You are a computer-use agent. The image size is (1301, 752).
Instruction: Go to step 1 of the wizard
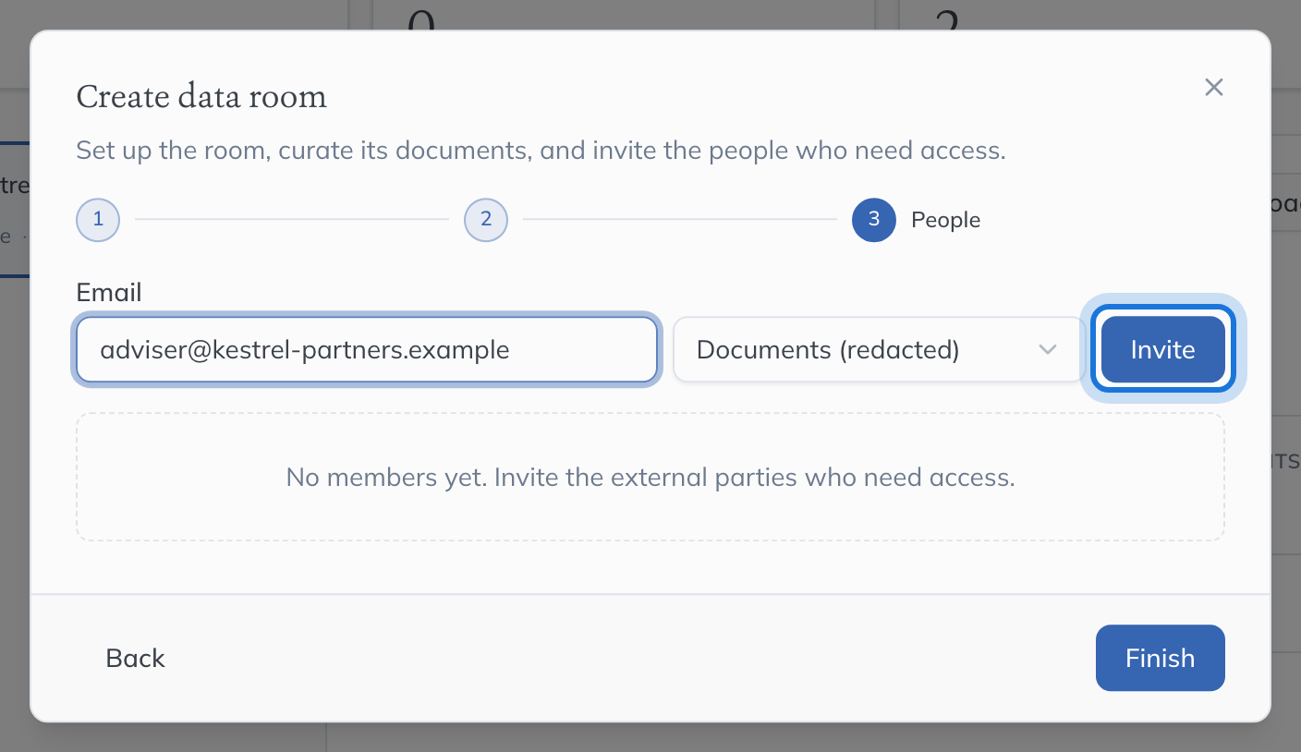[x=98, y=220]
